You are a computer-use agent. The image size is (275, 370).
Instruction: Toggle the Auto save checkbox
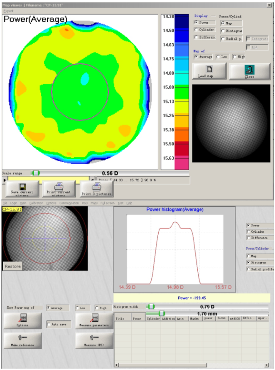[49, 325]
